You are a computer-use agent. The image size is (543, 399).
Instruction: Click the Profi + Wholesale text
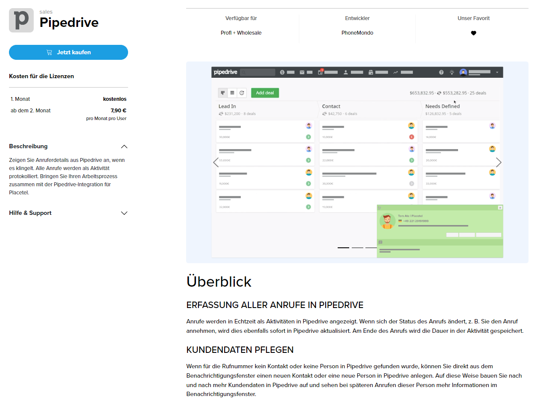click(241, 33)
